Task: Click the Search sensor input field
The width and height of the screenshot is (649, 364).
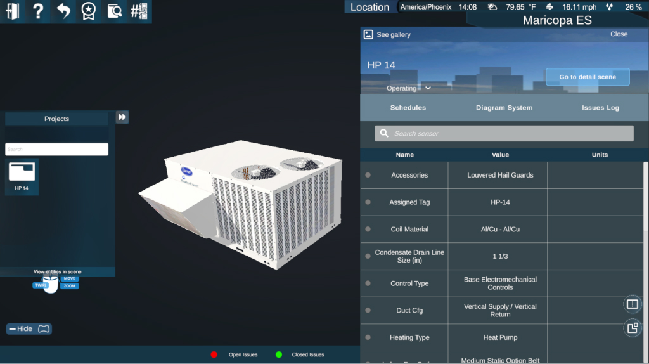Action: (504, 133)
